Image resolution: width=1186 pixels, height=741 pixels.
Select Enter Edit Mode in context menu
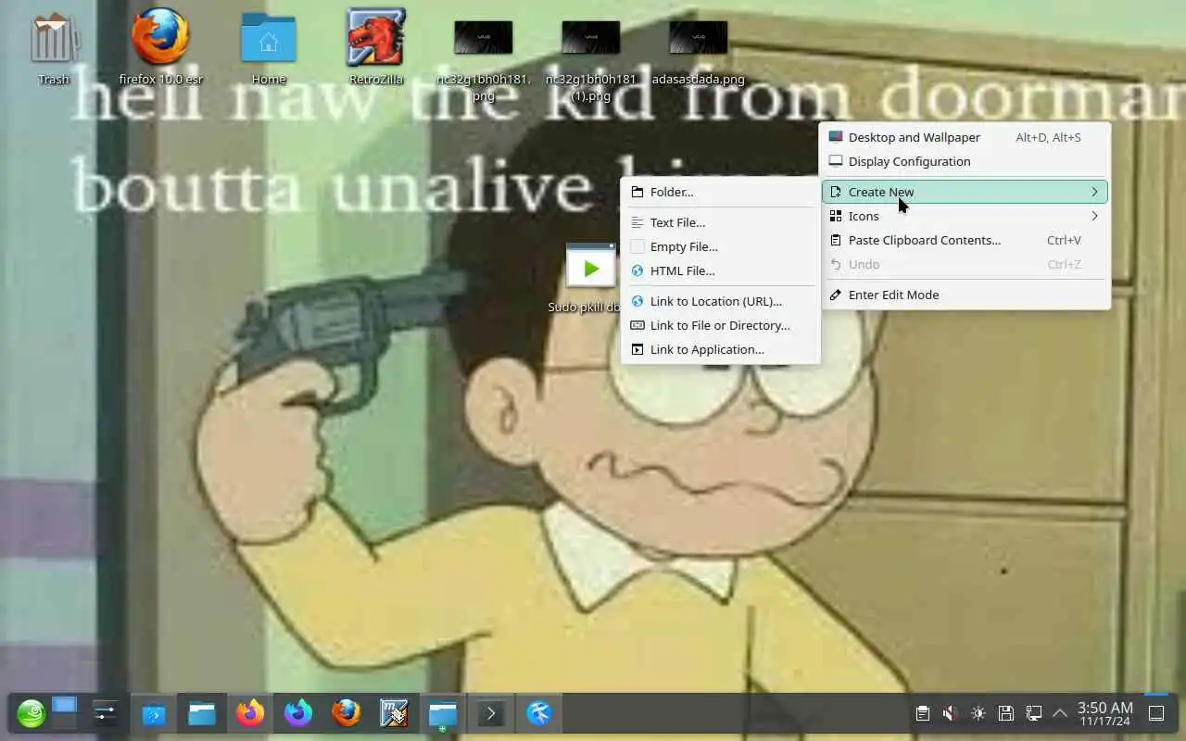[965, 295]
